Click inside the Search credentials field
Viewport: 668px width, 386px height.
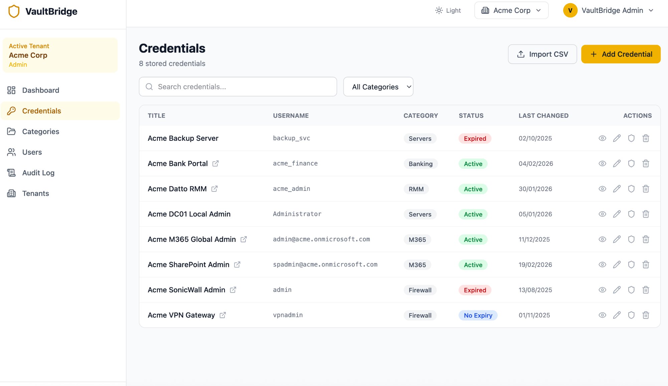pyautogui.click(x=238, y=86)
